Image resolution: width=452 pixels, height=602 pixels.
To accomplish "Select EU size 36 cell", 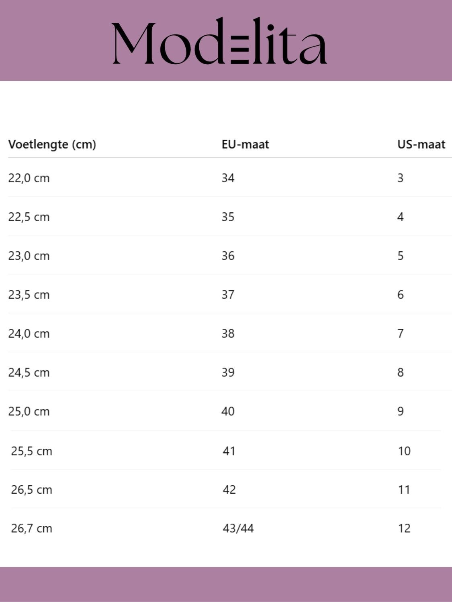I will click(x=228, y=256).
